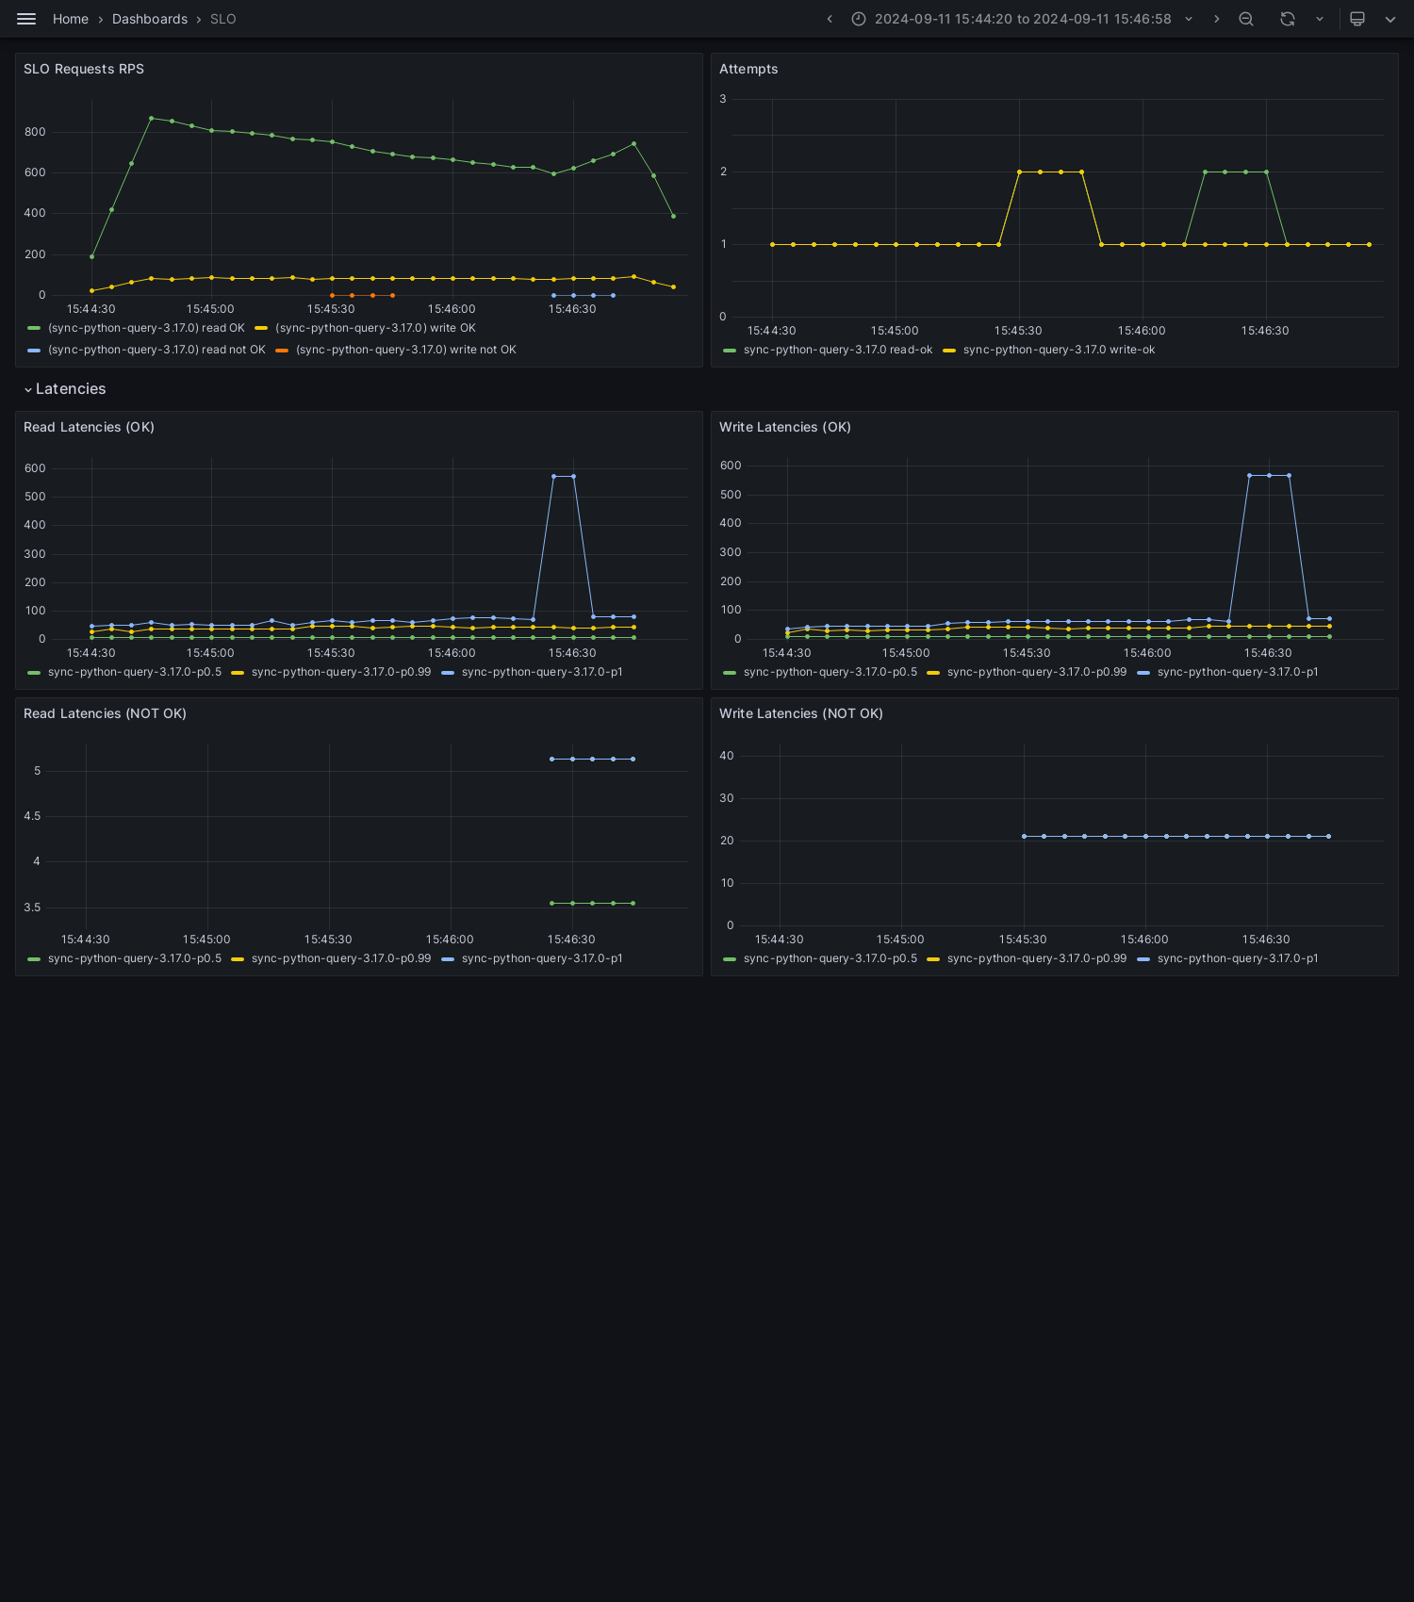1414x1602 pixels.
Task: Toggle p0.99 series in Read Latencies (NOT OK) legend
Action: point(341,958)
